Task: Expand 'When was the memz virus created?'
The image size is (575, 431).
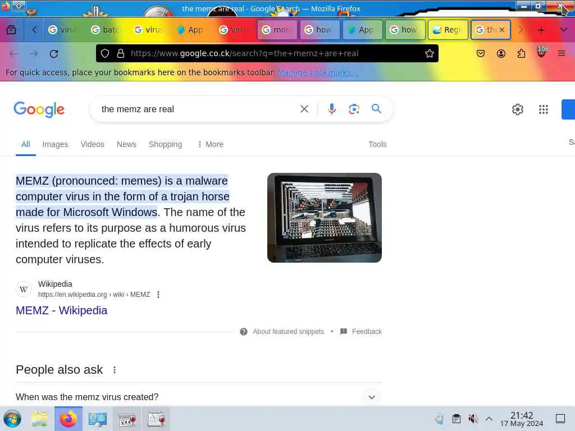Action: [198, 397]
